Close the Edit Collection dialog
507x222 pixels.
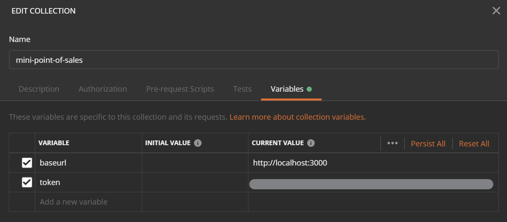click(496, 11)
